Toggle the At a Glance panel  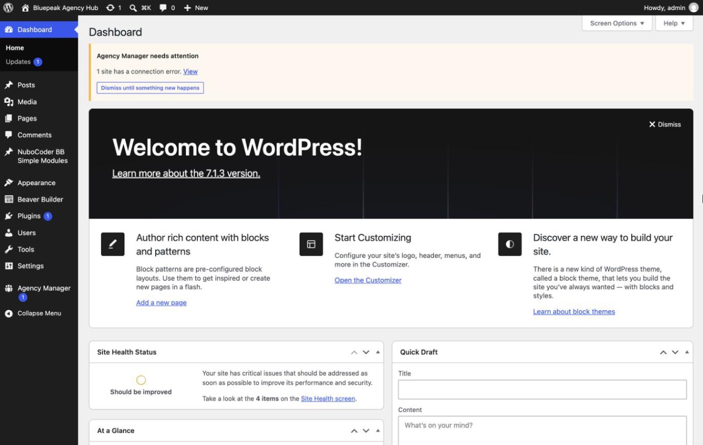tap(378, 430)
